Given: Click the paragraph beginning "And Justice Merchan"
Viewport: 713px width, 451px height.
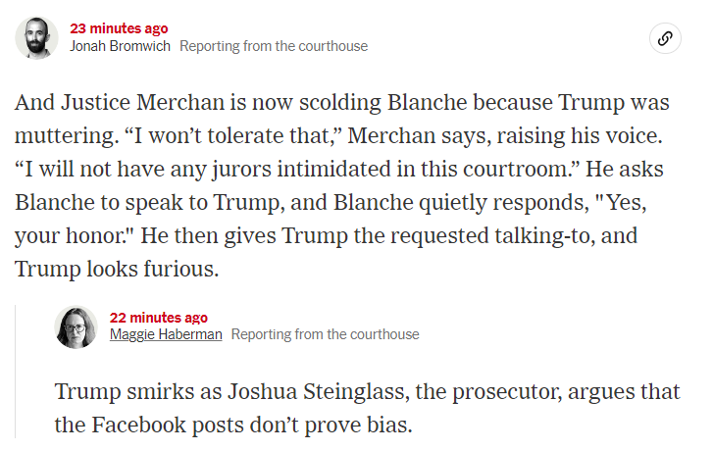Looking at the screenshot, I should tap(342, 185).
